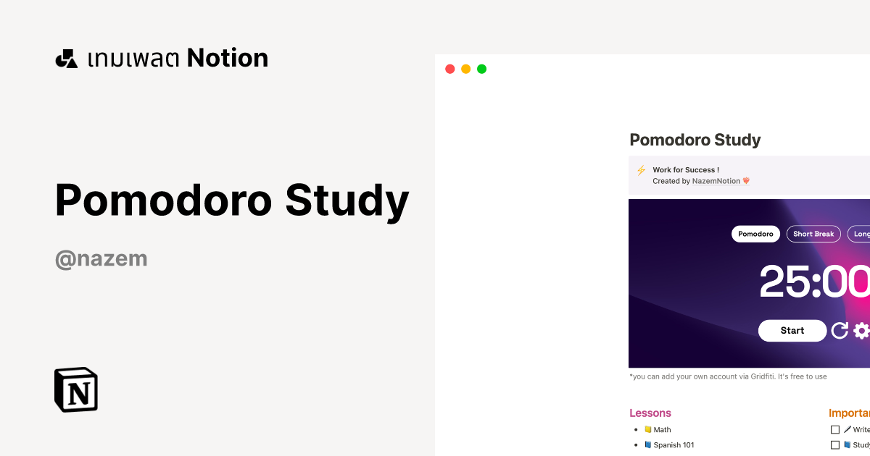Click the @nazem username
This screenshot has height=456, width=870.
101,258
